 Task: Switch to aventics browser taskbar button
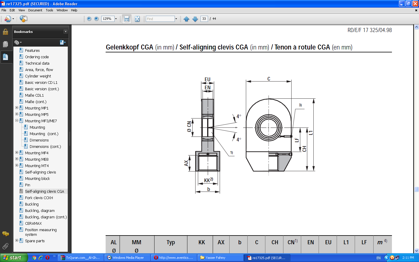[x=174, y=258]
